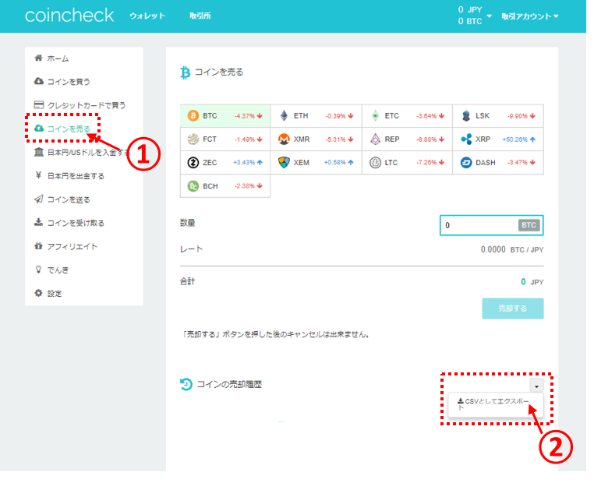This screenshot has height=483, width=594.
Task: Select the REP coin icon
Action: 375,139
